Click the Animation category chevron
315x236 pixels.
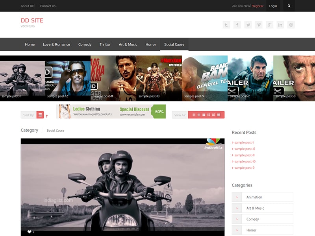(x=237, y=197)
